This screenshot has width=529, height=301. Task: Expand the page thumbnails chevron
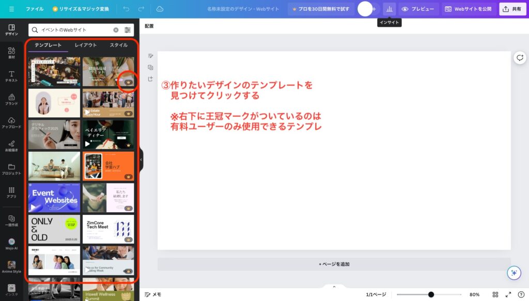[334, 287]
